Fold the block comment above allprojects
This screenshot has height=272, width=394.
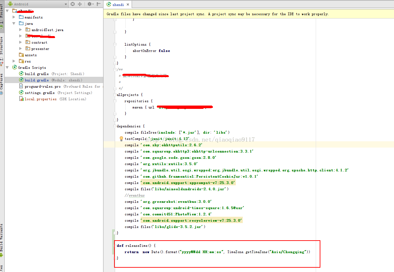tap(115, 69)
